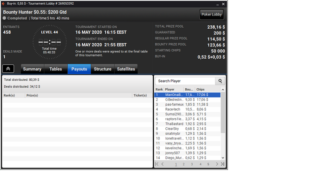Open player page 1

pyautogui.click(x=176, y=164)
